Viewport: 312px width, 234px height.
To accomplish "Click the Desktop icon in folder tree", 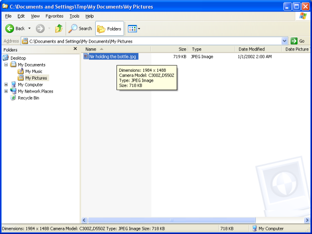I will pos(6,58).
